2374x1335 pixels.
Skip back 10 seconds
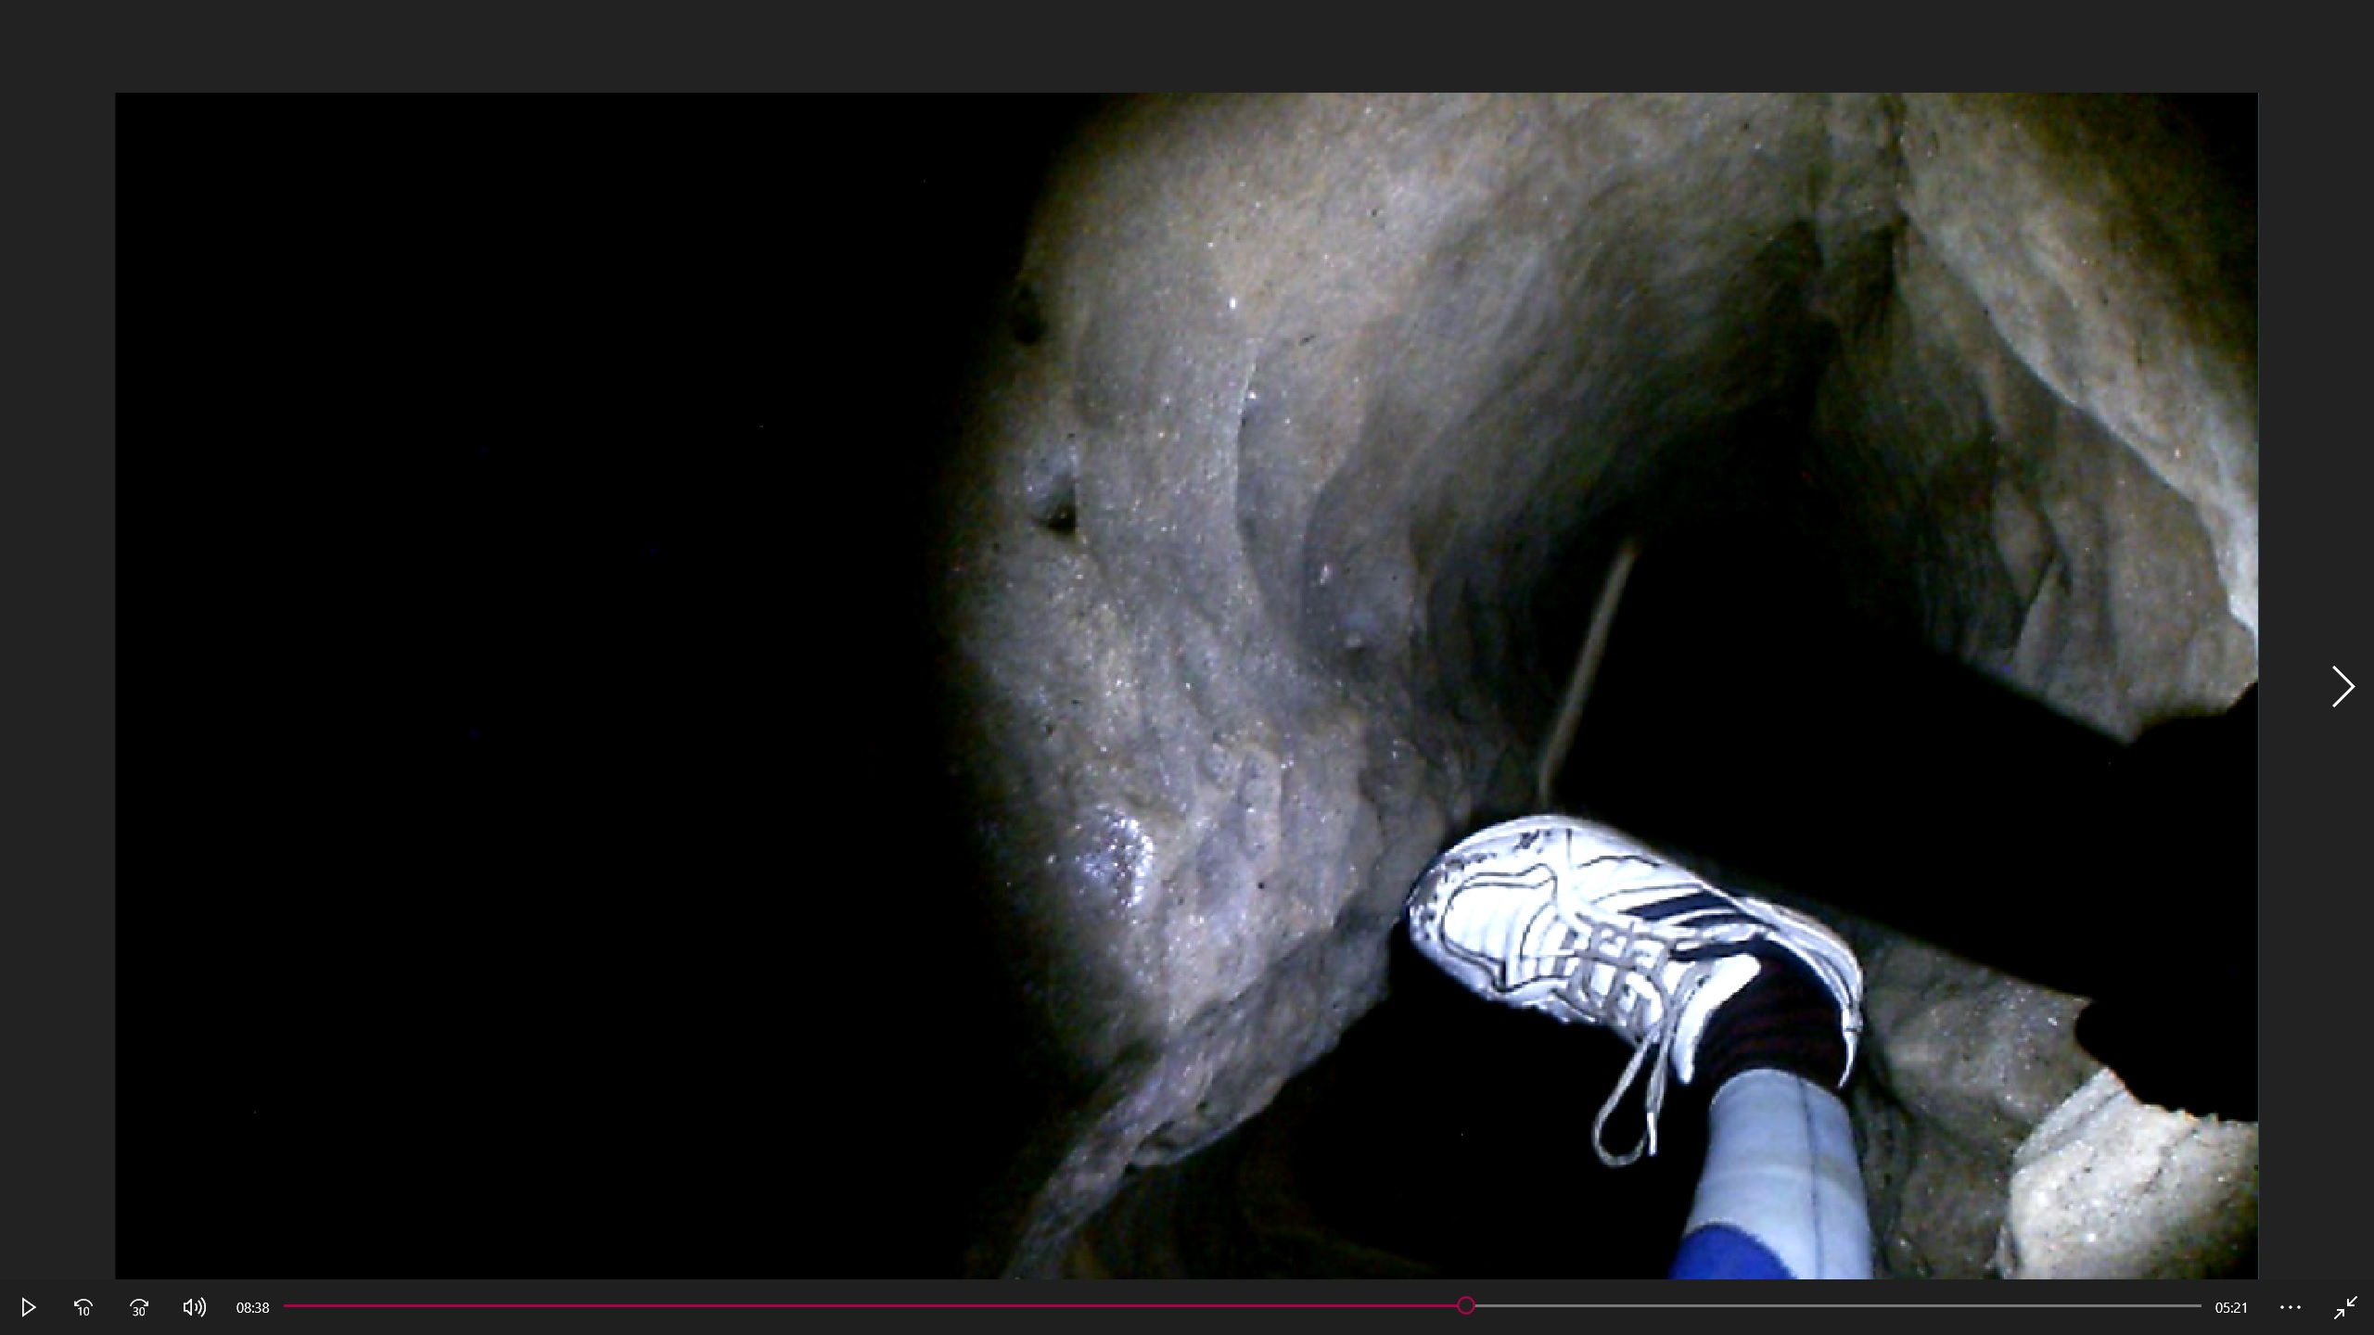click(x=83, y=1307)
